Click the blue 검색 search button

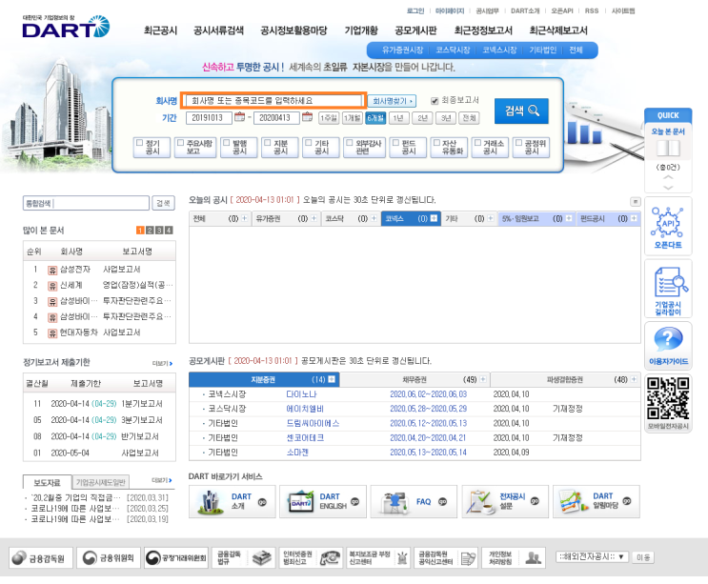(521, 111)
